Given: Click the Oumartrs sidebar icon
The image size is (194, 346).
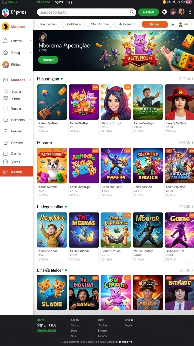Looking at the screenshot, I should (5, 120).
